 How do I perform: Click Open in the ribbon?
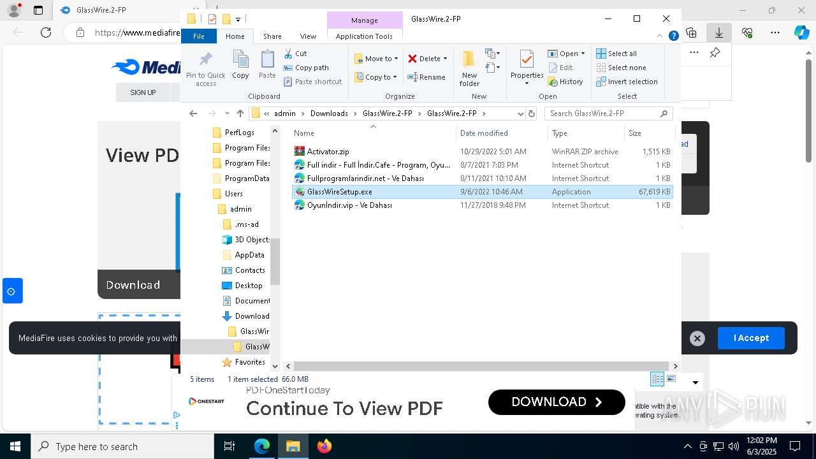click(566, 54)
